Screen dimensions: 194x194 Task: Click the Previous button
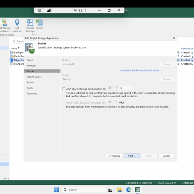point(114,156)
